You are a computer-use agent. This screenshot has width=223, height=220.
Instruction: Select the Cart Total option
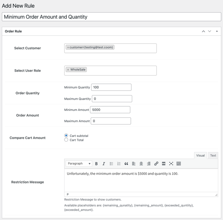coord(66,140)
